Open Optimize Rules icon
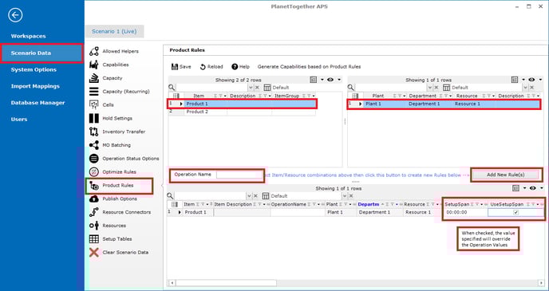Image resolution: width=549 pixels, height=291 pixels. pyautogui.click(x=94, y=171)
